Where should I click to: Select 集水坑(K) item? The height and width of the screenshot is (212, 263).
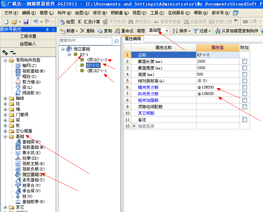pyautogui.click(x=28, y=153)
